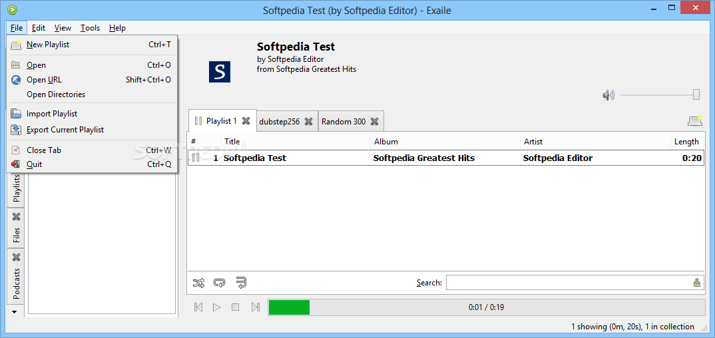Open the Help menu
Screen dimensions: 715x338
[x=117, y=28]
